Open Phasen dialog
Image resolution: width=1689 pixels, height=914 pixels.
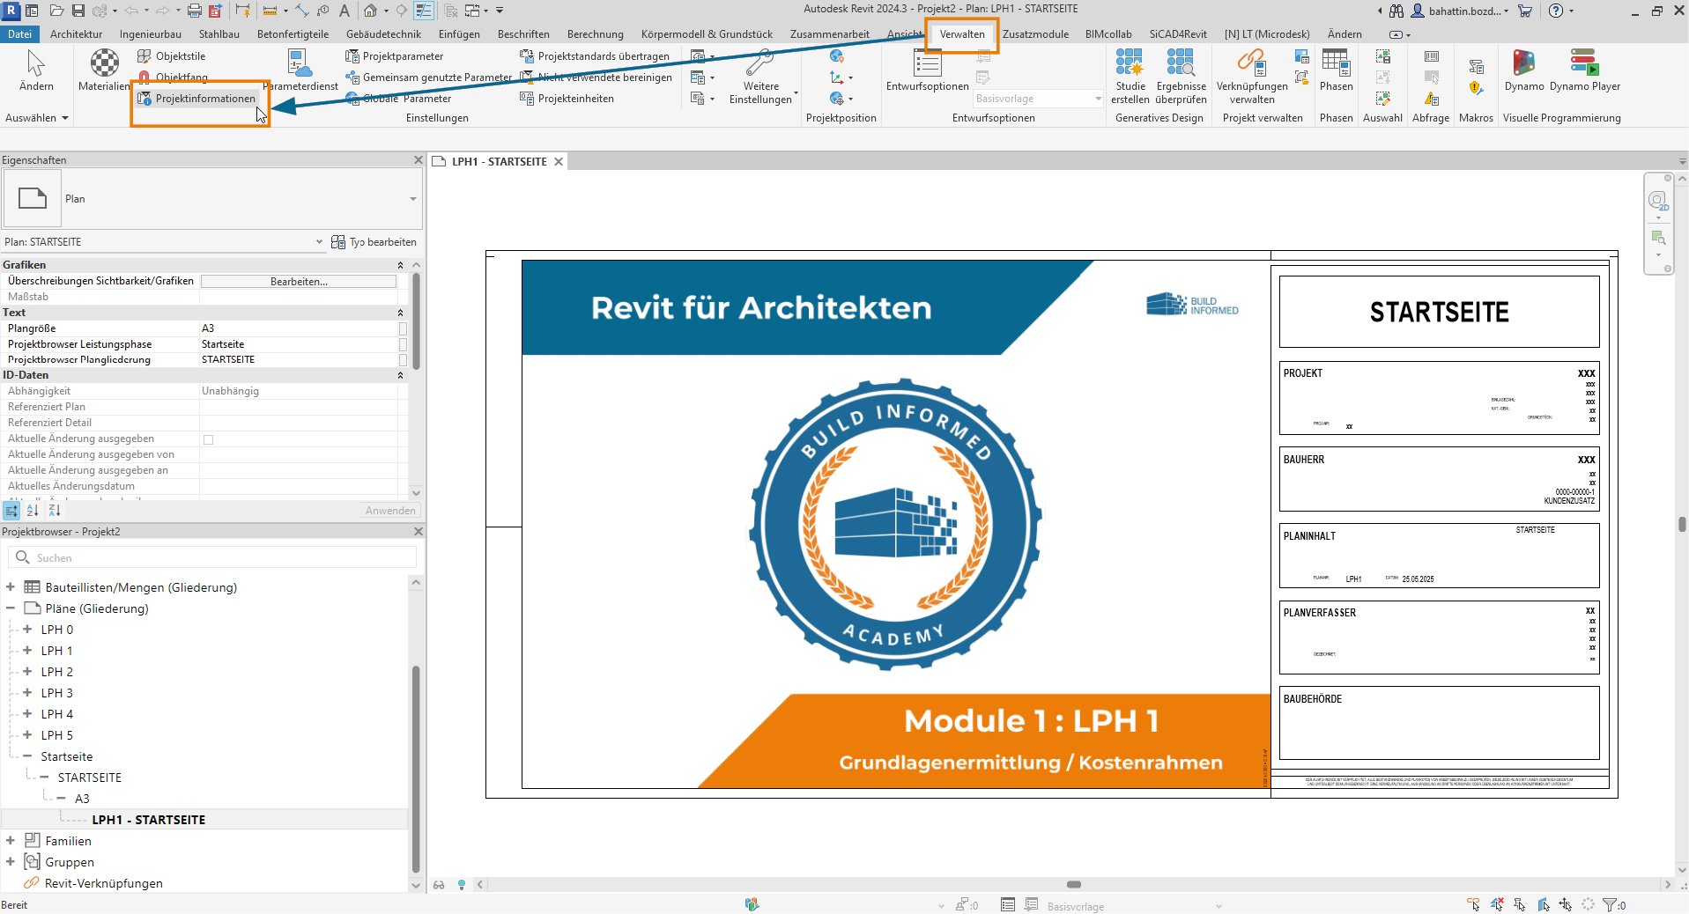pyautogui.click(x=1336, y=70)
